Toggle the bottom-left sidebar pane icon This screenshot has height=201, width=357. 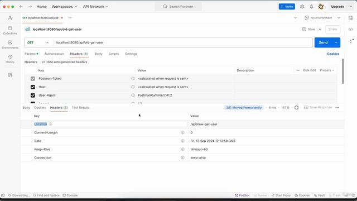(x=3, y=195)
